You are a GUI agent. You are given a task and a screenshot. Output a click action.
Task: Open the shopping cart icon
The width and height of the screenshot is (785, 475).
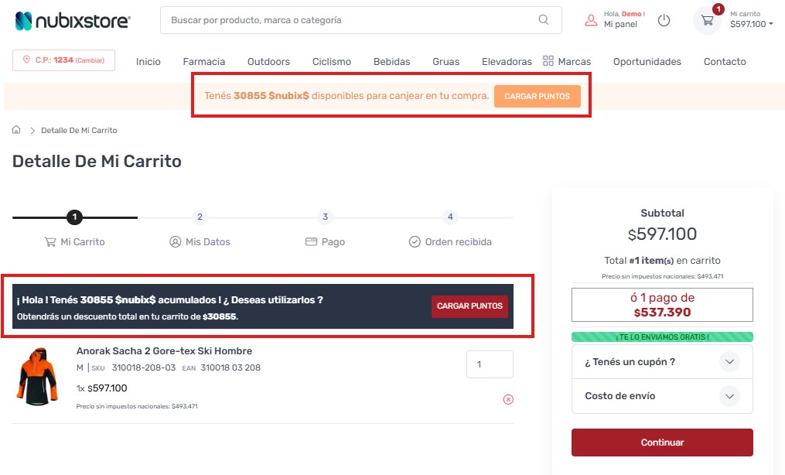(707, 20)
